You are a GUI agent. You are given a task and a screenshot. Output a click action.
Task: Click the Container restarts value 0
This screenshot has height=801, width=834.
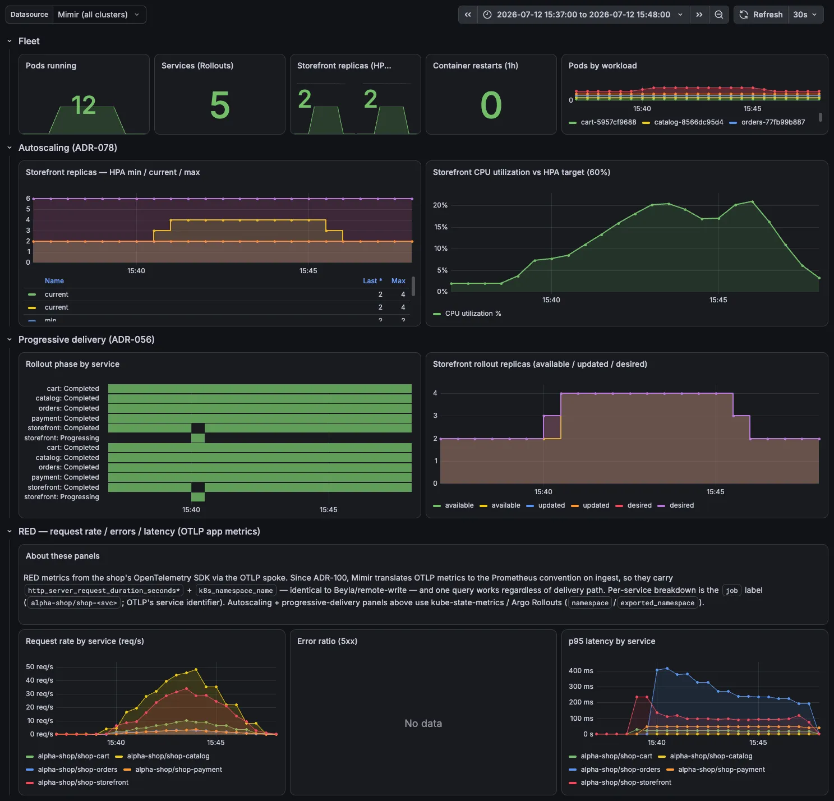[491, 105]
